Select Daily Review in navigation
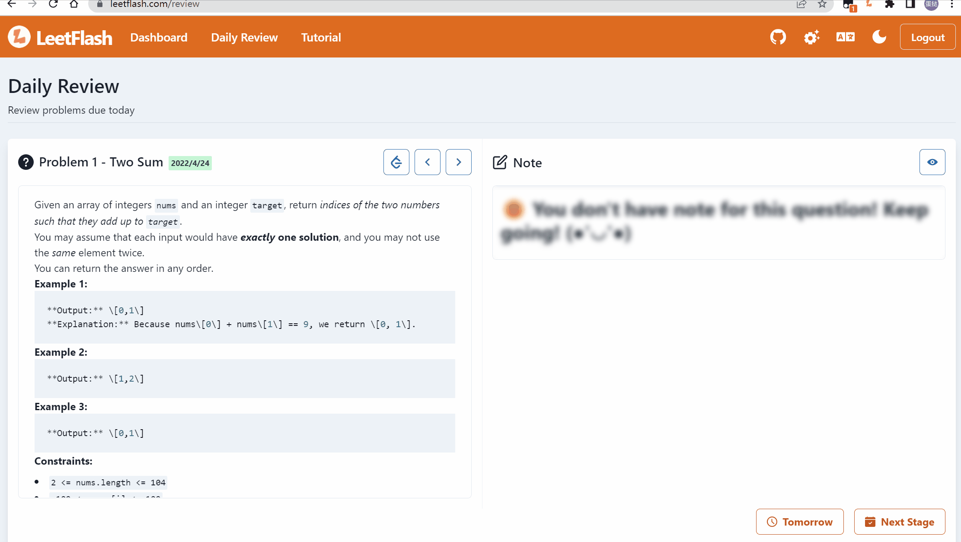Viewport: 961px width, 542px height. coord(244,37)
